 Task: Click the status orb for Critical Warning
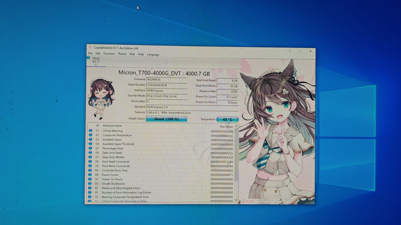pos(91,130)
